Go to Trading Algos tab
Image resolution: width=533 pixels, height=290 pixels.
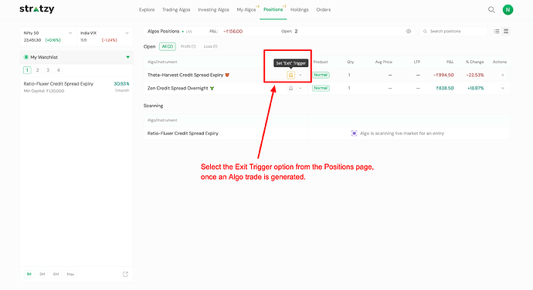[x=176, y=9]
